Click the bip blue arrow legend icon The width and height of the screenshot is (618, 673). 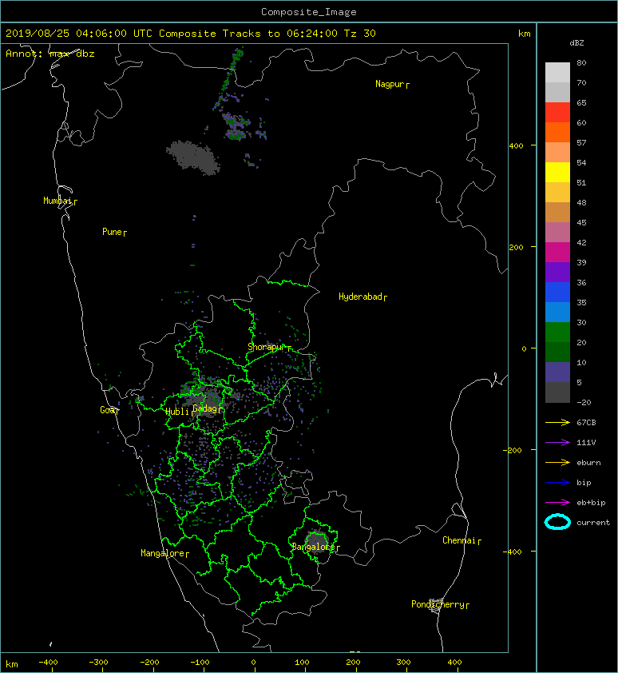pos(557,483)
